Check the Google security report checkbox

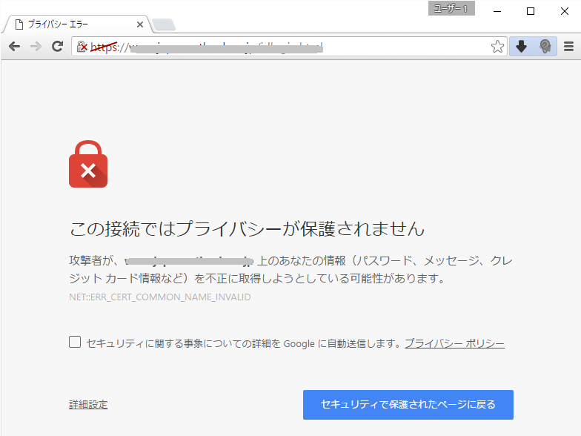click(x=75, y=342)
